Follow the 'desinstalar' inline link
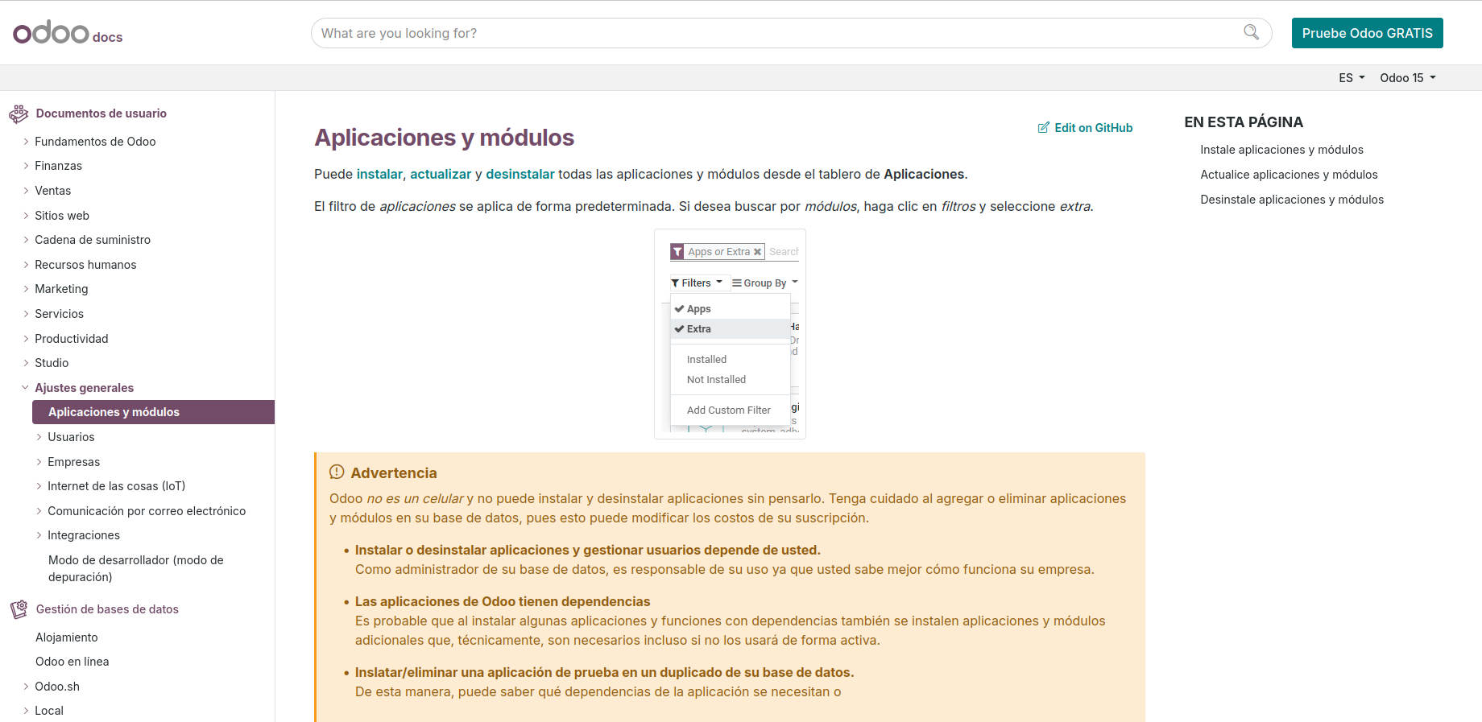Image resolution: width=1482 pixels, height=722 pixels. (520, 174)
